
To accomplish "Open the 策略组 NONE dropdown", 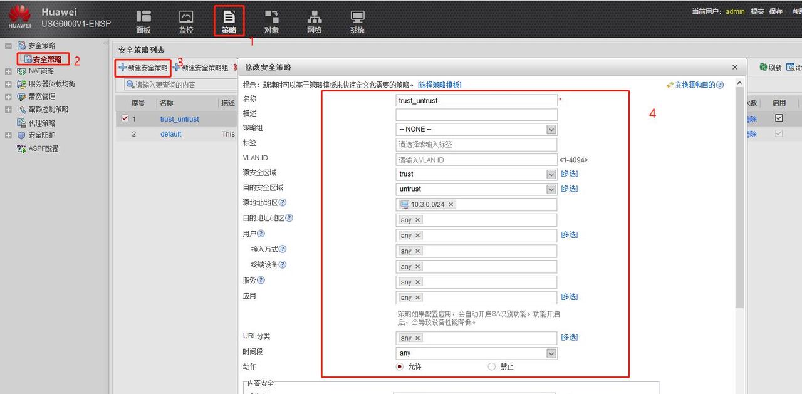I will [551, 129].
